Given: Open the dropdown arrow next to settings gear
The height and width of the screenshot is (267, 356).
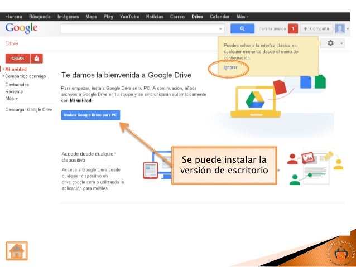Looking at the screenshot, I should tap(341, 43).
